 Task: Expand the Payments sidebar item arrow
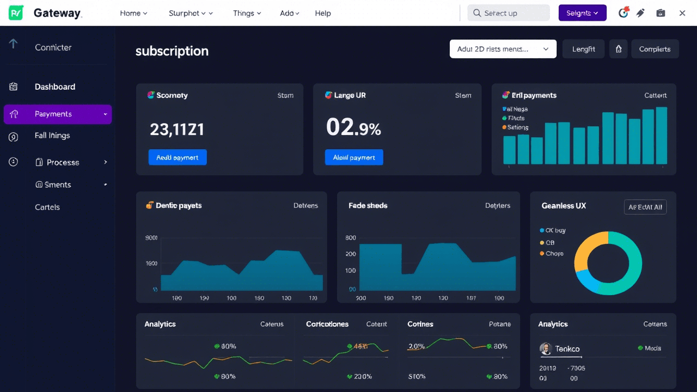coord(105,114)
